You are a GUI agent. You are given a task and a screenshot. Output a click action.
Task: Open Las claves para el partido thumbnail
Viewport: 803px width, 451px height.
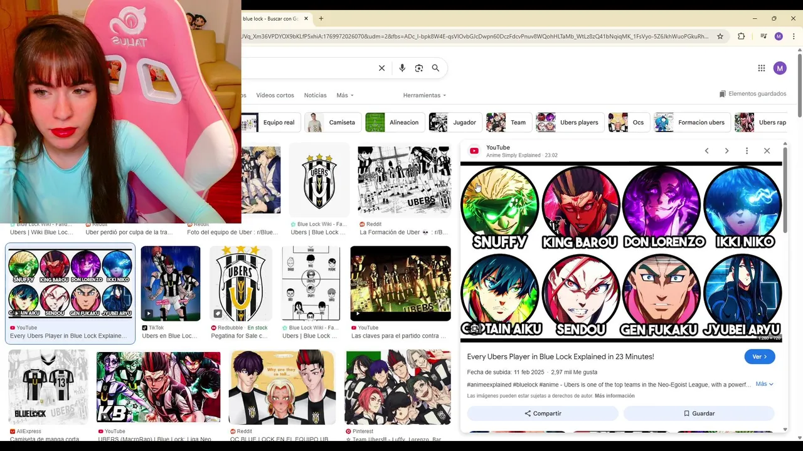point(400,284)
